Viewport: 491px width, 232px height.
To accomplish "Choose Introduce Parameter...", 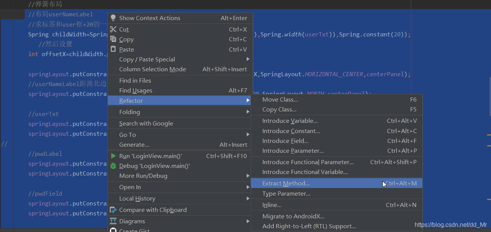I will pyautogui.click(x=337, y=150).
